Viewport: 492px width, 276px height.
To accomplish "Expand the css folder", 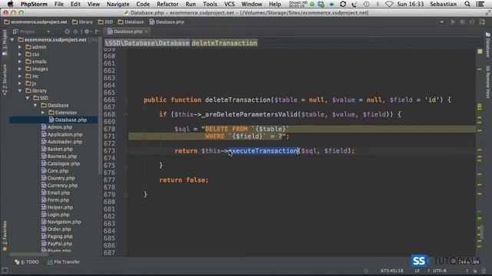I will (x=20, y=54).
